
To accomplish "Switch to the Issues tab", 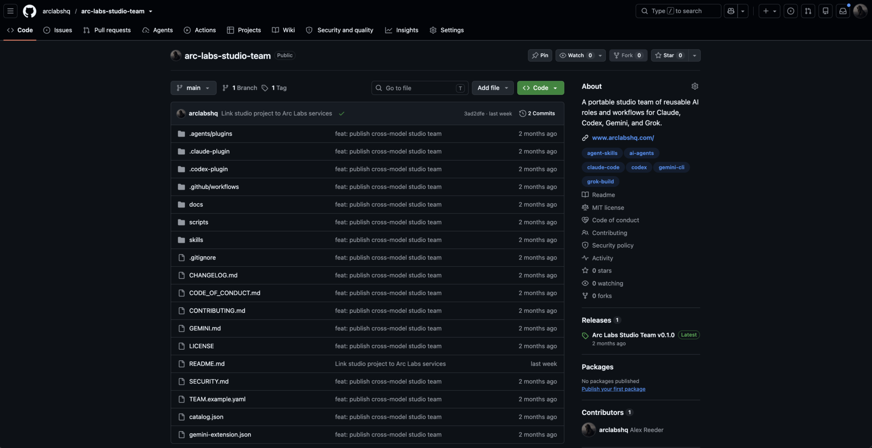I will point(57,30).
